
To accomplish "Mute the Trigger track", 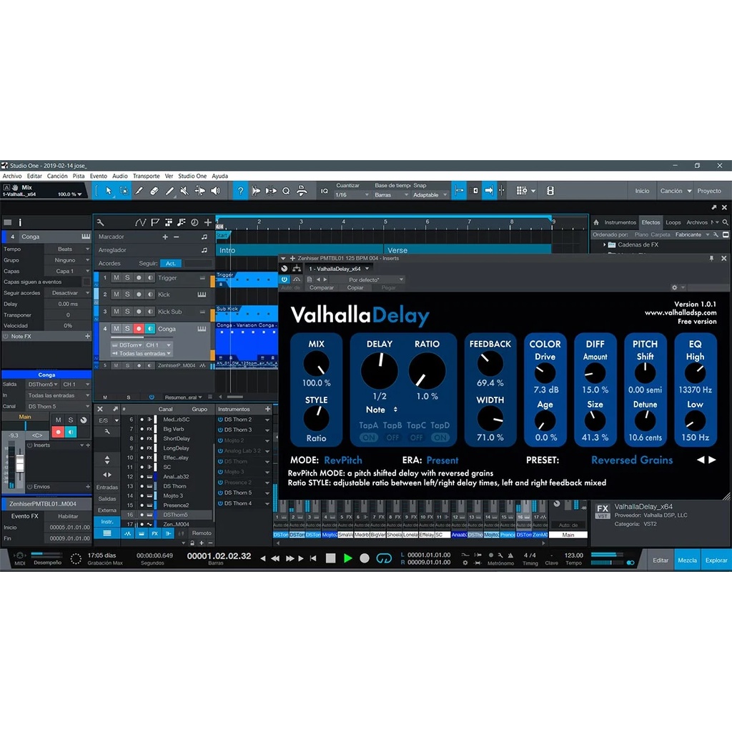I will (x=117, y=278).
